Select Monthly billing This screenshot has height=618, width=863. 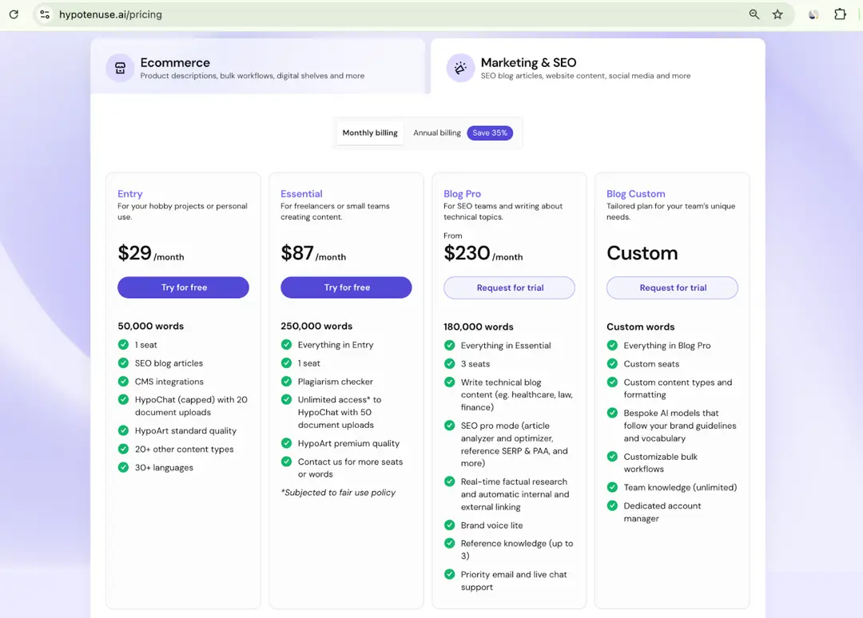click(x=370, y=133)
